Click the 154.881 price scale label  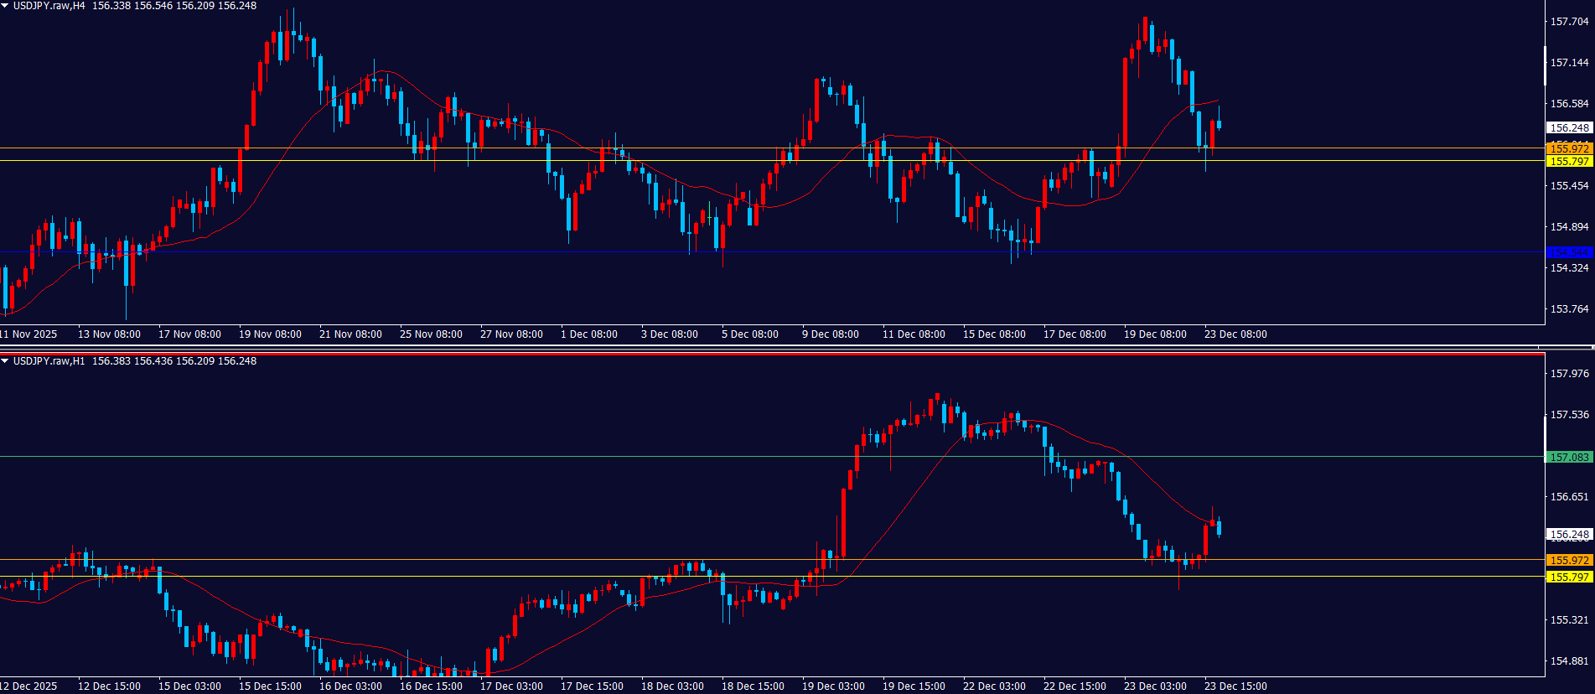click(x=1569, y=661)
